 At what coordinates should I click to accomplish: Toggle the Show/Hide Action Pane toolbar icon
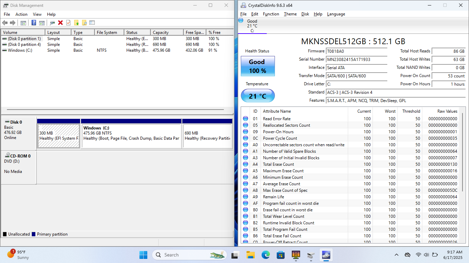[42, 23]
